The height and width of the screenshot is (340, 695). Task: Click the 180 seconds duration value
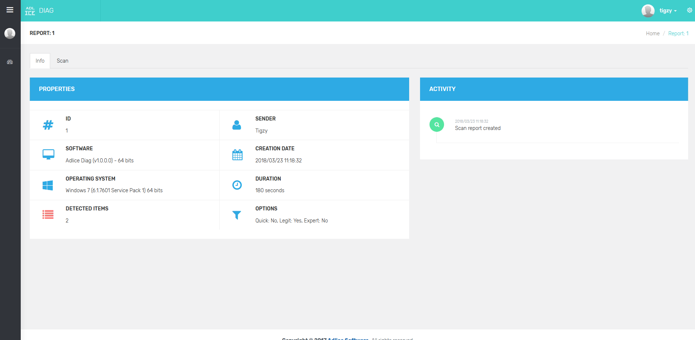click(270, 190)
